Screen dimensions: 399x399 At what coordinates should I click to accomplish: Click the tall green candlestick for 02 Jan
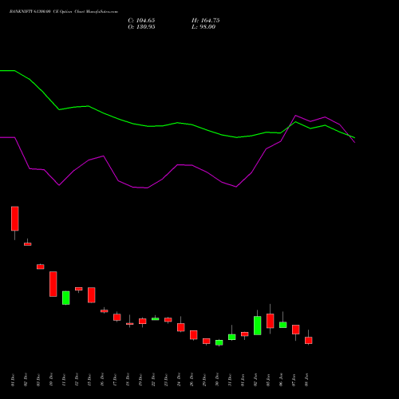(258, 326)
